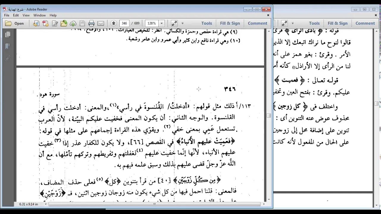Open the Help menu
This screenshot has height=214, width=381.
[53, 15]
